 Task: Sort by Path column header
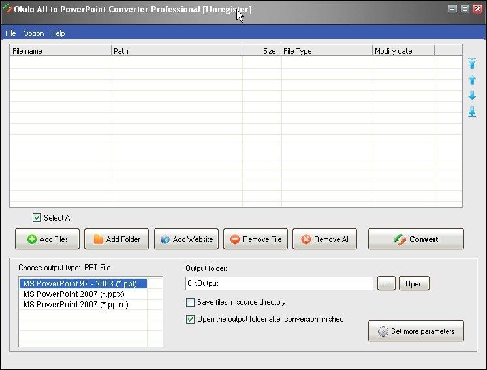(x=176, y=51)
